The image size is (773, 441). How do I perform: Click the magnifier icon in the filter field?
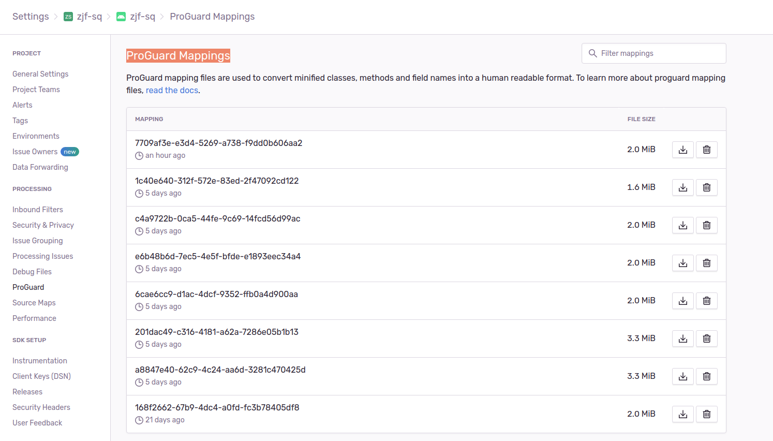pos(593,53)
